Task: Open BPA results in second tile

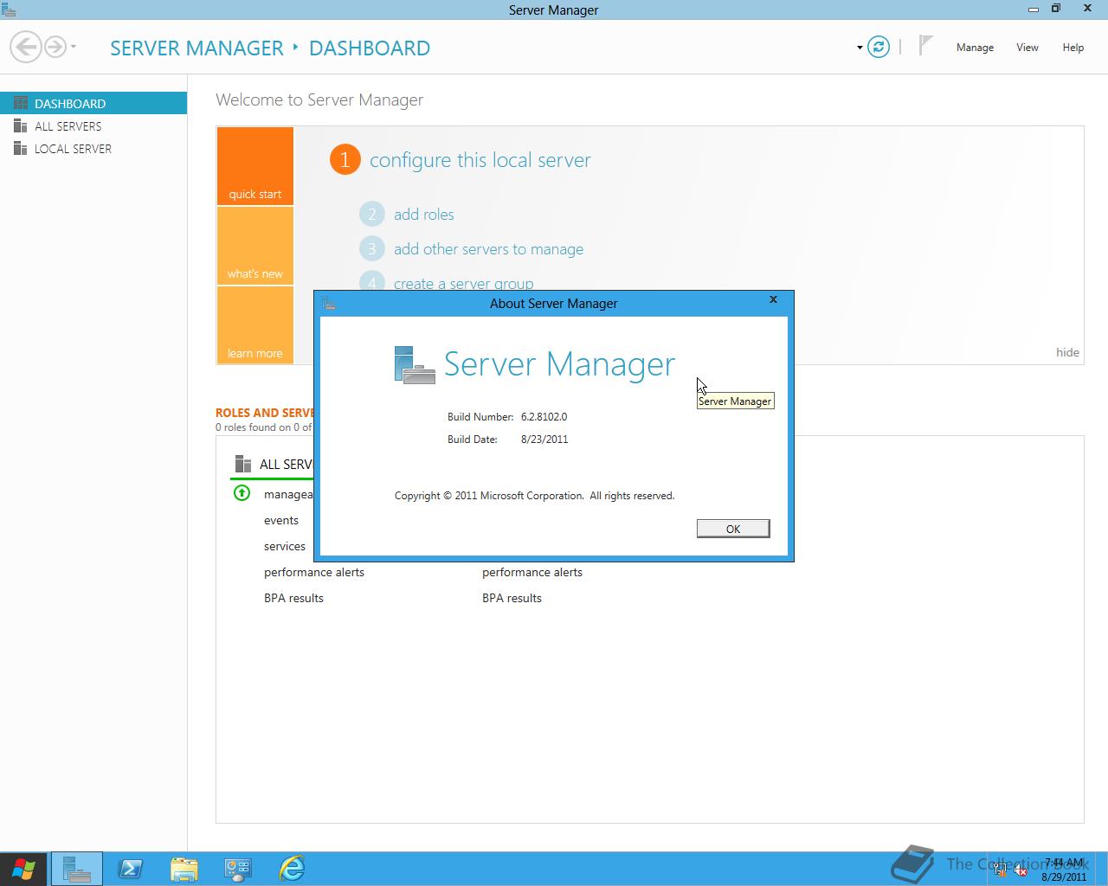Action: click(x=512, y=598)
